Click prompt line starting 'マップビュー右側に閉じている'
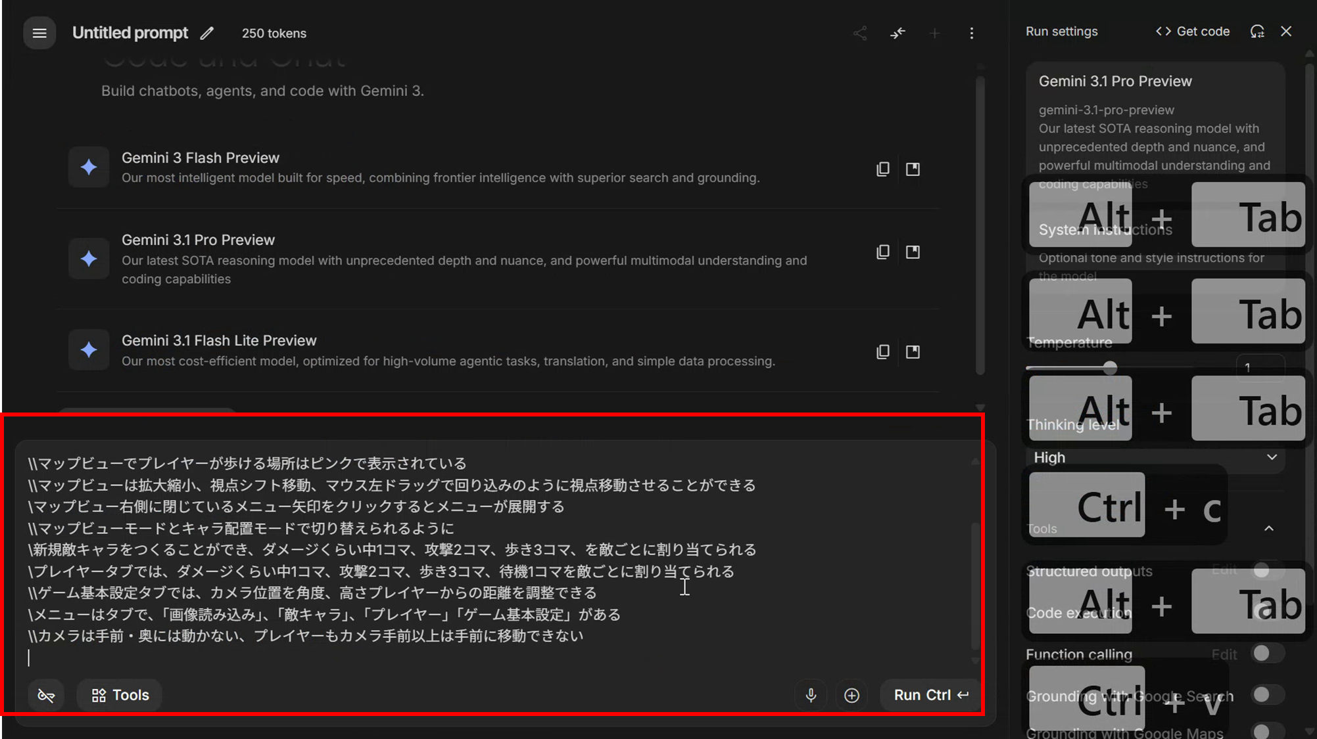Screen dimensions: 1317x739 pyautogui.click(x=297, y=506)
